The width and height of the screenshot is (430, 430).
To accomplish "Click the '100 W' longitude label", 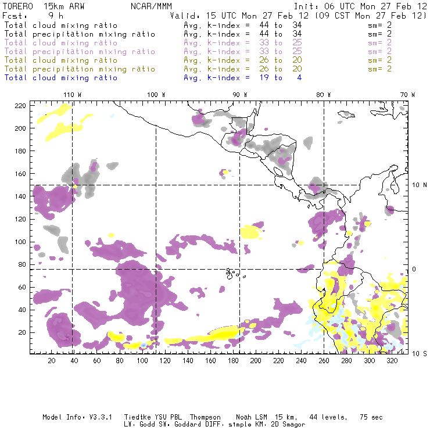I will click(156, 95).
